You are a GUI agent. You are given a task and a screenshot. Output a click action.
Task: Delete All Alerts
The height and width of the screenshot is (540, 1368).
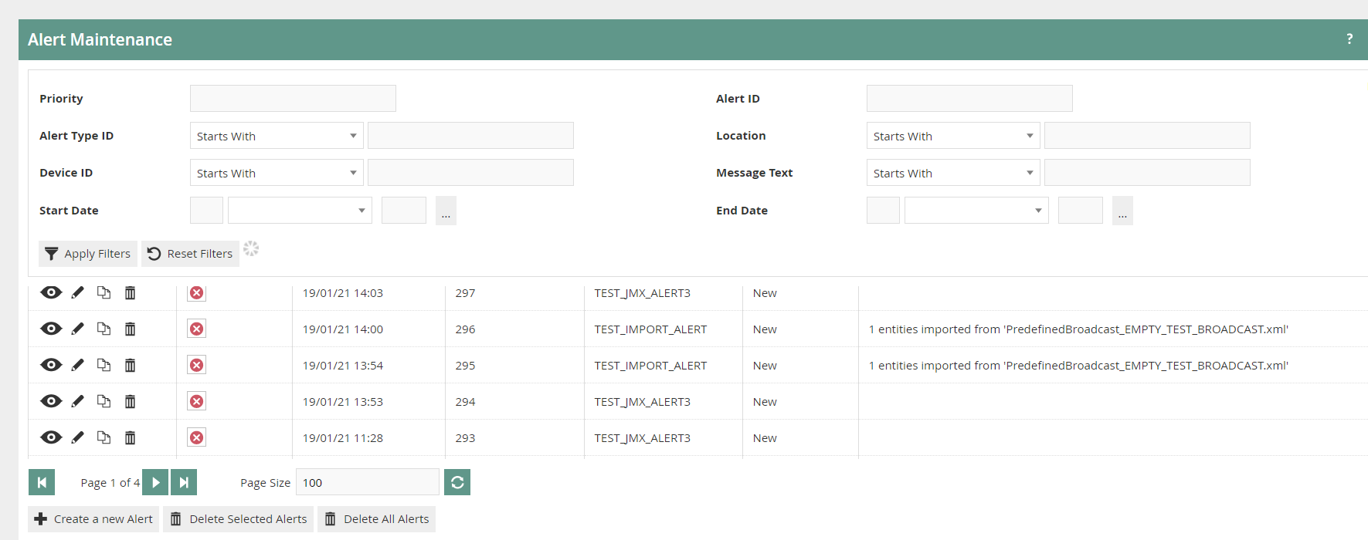376,519
